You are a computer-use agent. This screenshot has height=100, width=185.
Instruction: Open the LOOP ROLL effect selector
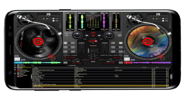pos(76,63)
